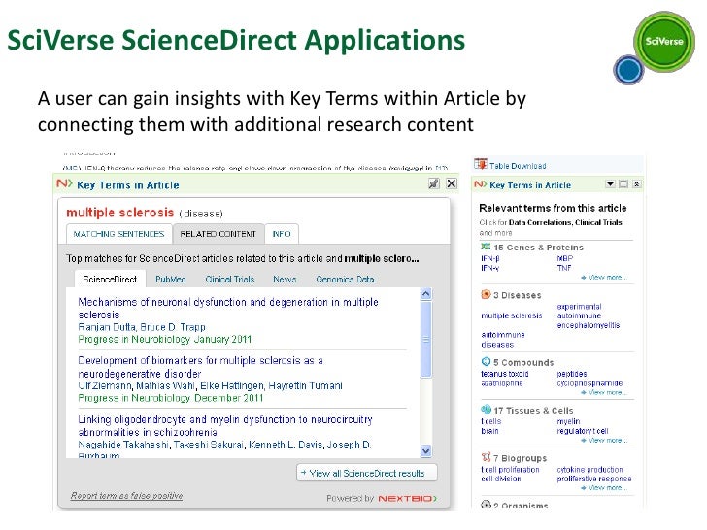
Task: Close the Key Terms in Article popup
Action: tap(452, 183)
